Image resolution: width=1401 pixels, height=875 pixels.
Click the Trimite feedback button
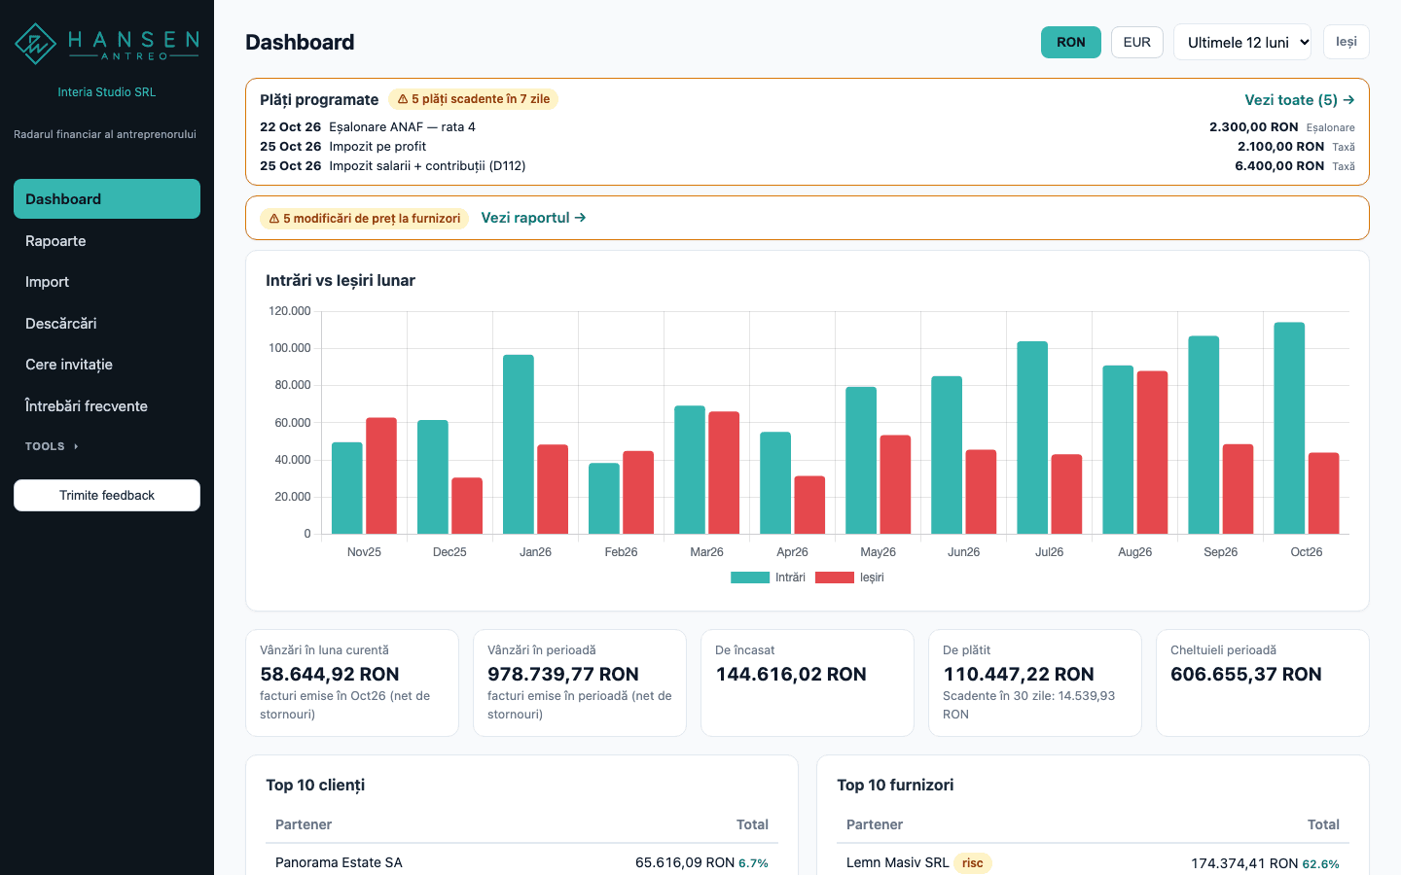(107, 495)
